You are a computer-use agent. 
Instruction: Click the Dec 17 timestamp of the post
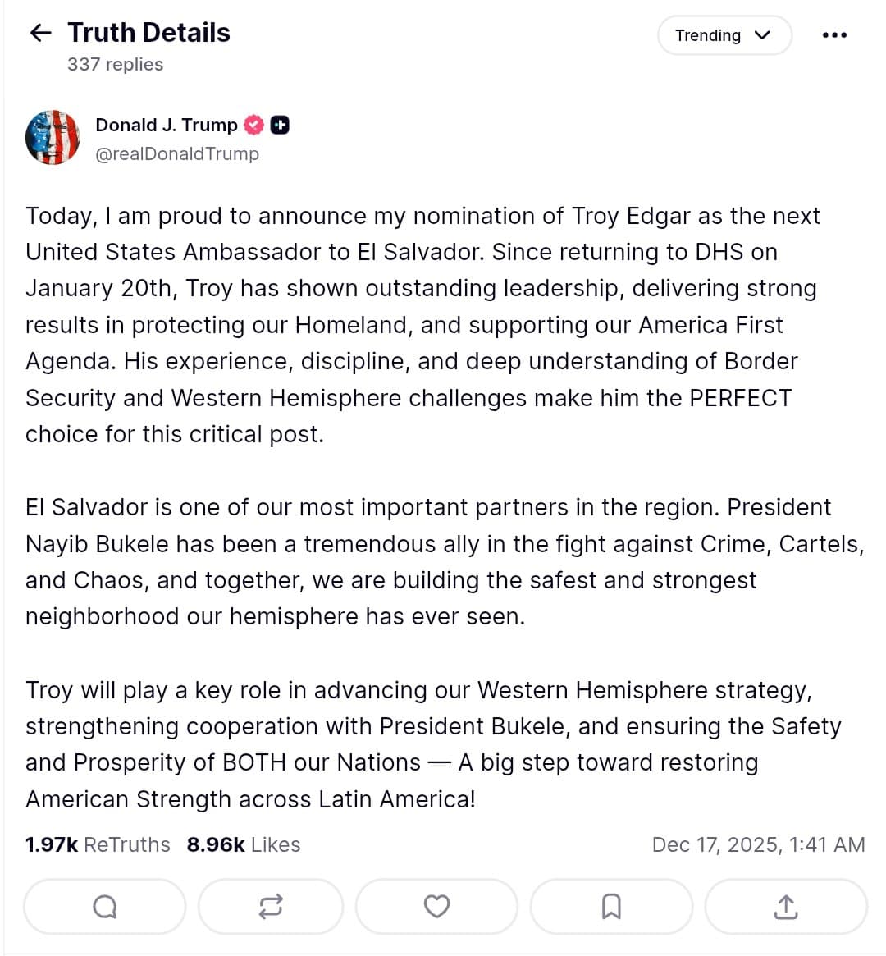[x=760, y=844]
